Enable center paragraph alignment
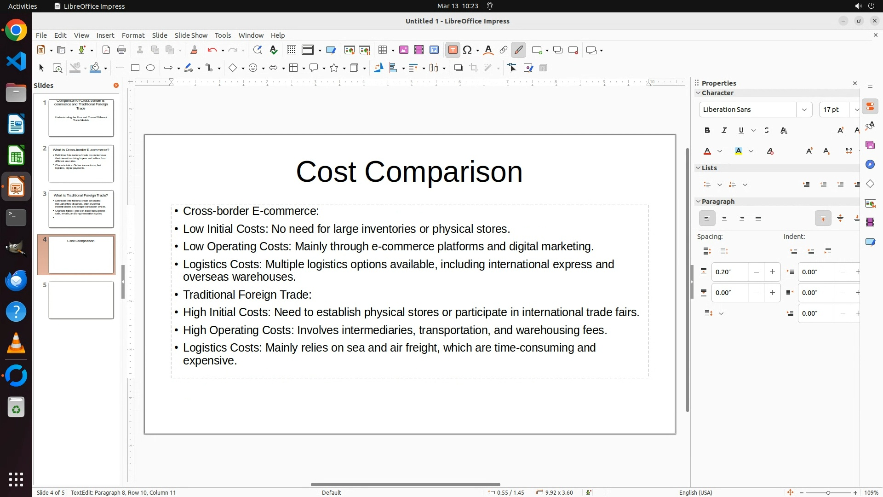The height and width of the screenshot is (497, 883). click(724, 219)
